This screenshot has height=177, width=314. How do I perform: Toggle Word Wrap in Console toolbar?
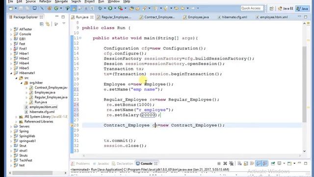252,164
